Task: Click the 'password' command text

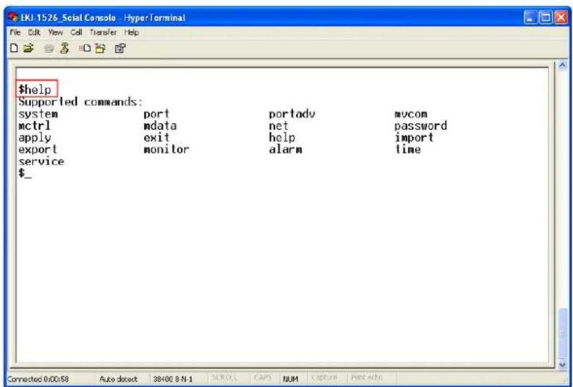Action: (420, 126)
